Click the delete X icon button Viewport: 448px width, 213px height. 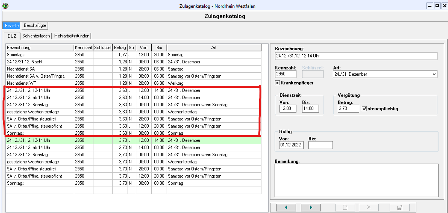coord(369,207)
